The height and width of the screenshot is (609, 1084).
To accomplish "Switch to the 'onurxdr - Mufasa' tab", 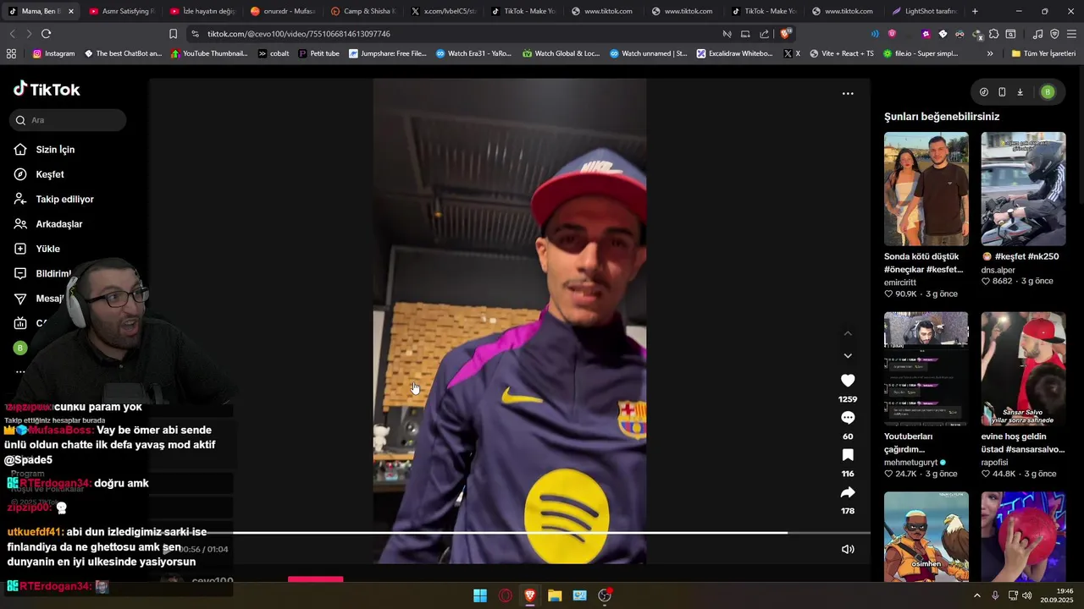I will [283, 11].
